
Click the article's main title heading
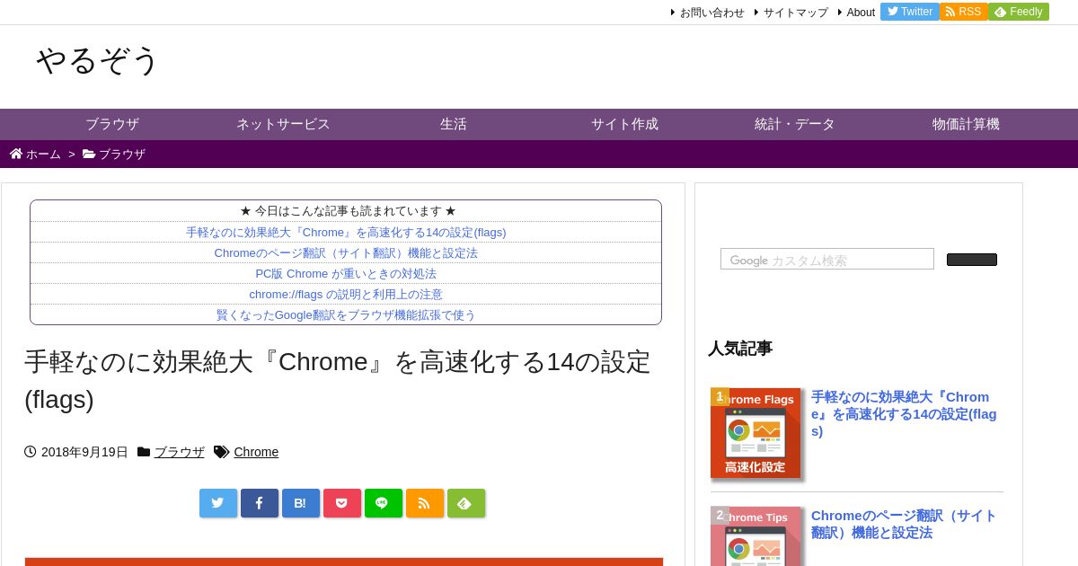pyautogui.click(x=338, y=380)
